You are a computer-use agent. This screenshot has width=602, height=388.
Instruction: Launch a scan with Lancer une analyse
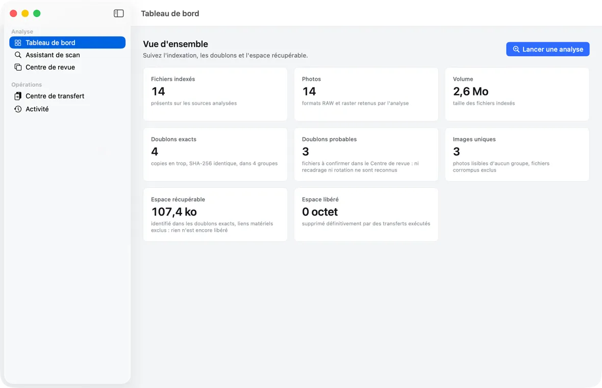(x=547, y=49)
